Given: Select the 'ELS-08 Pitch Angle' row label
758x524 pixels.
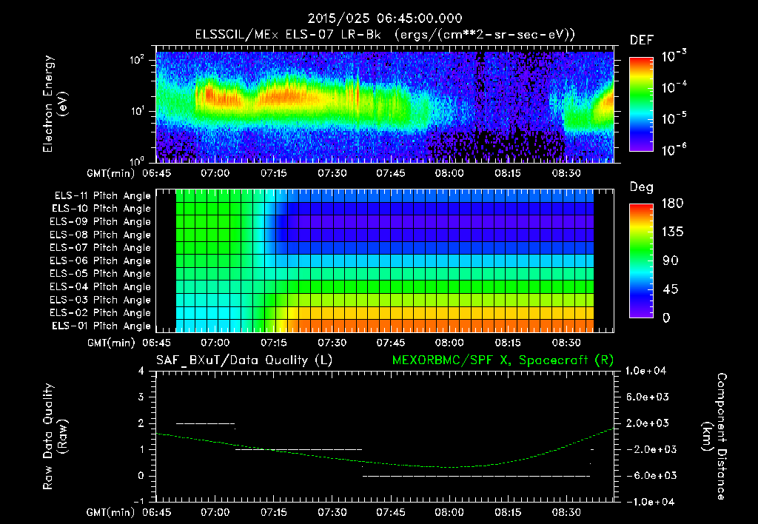Looking at the screenshot, I should click(101, 235).
